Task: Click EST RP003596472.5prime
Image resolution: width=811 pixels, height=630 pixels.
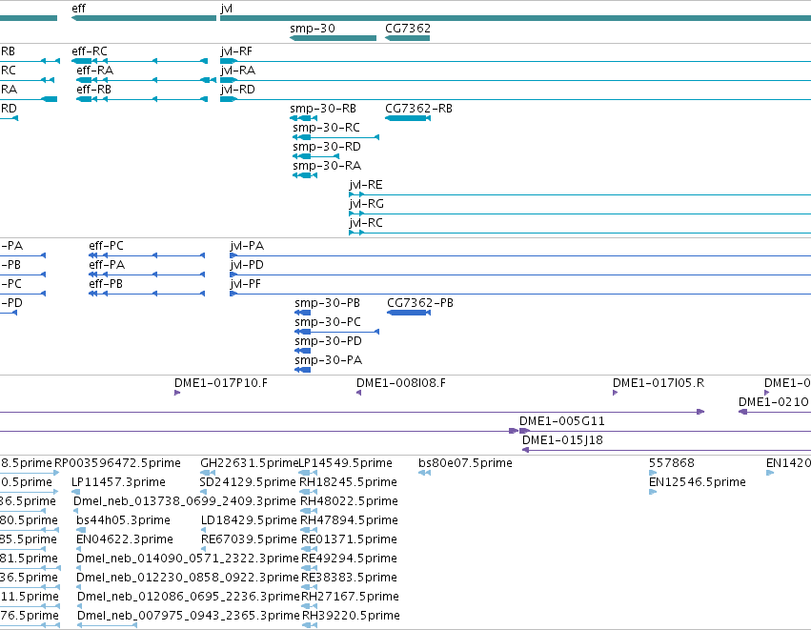Action: 117,463
